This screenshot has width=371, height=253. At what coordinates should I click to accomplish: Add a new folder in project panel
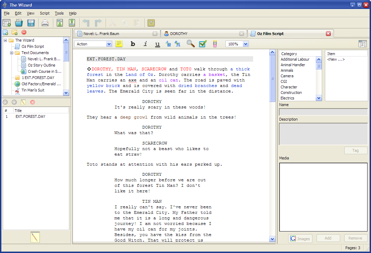point(15,32)
